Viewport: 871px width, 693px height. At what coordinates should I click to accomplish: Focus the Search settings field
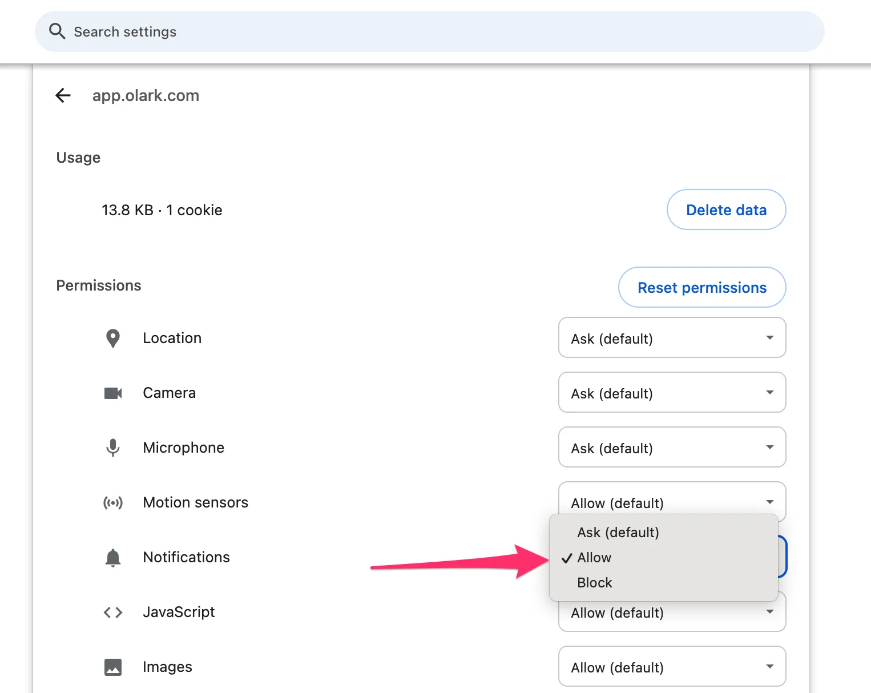tap(429, 31)
